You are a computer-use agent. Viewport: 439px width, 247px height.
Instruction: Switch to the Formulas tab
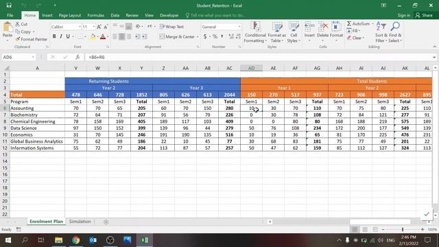click(x=96, y=15)
